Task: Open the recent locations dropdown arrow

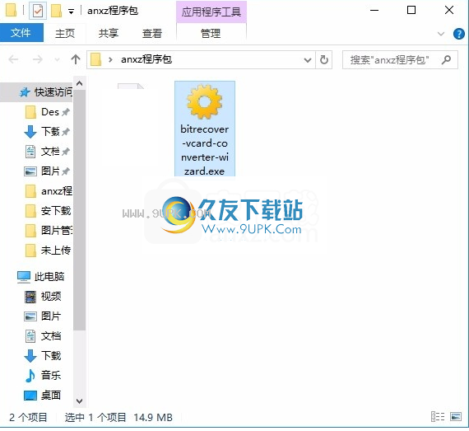Action: click(x=57, y=59)
